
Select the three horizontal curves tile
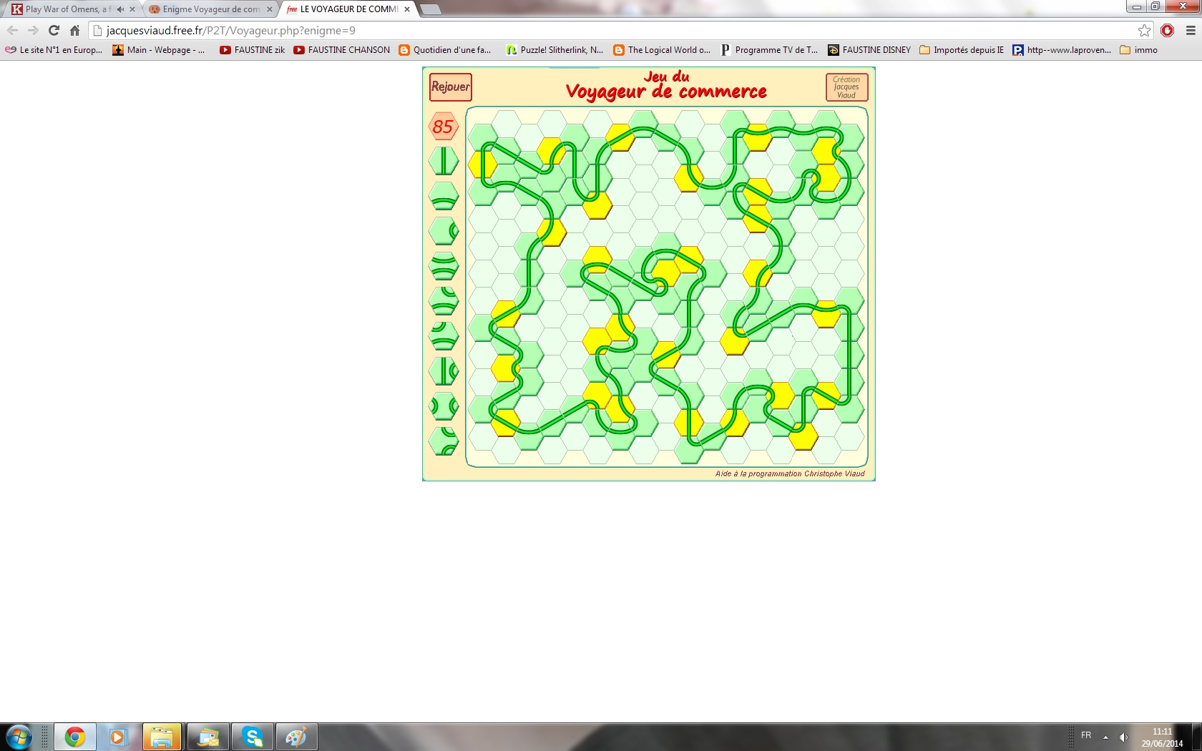point(444,266)
